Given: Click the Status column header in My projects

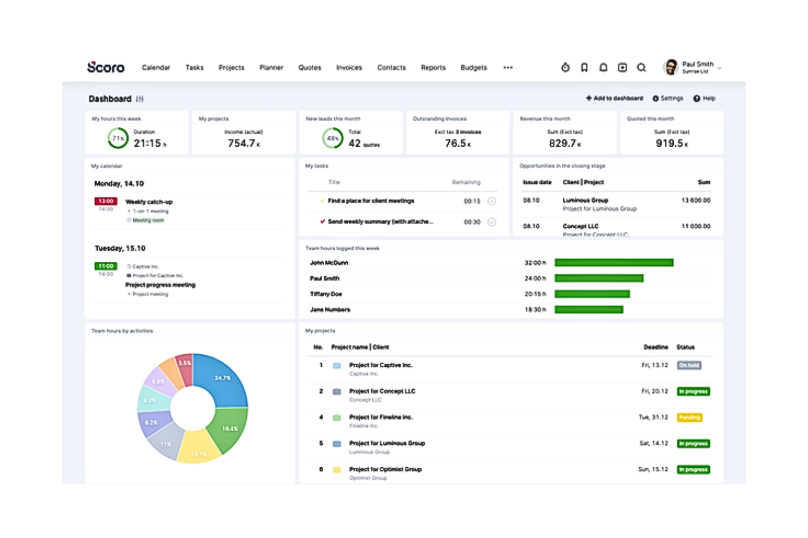Looking at the screenshot, I should coord(686,347).
